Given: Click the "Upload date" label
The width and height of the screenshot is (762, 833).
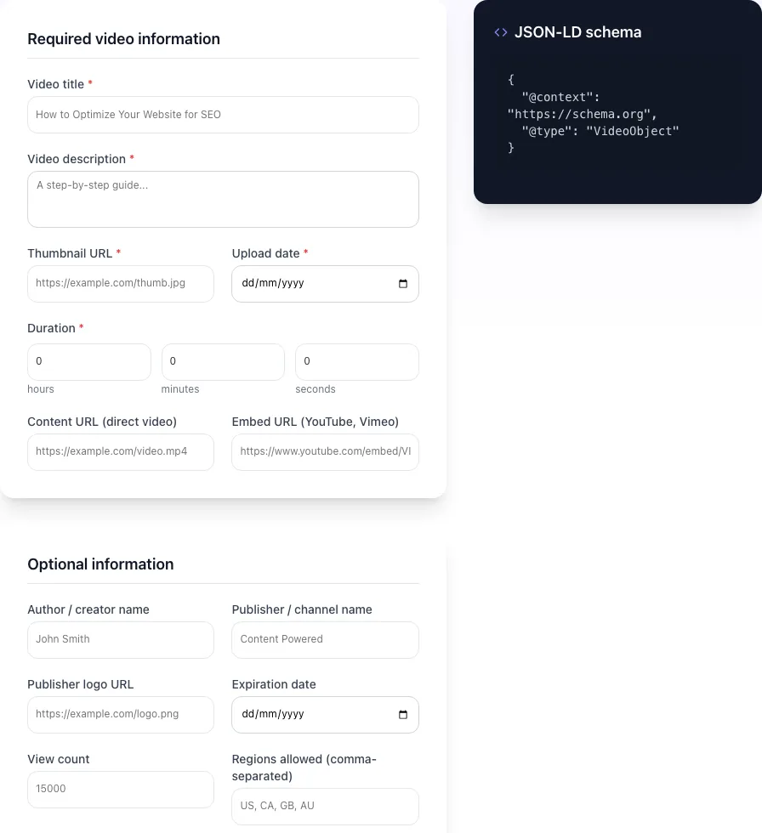Looking at the screenshot, I should tap(265, 253).
